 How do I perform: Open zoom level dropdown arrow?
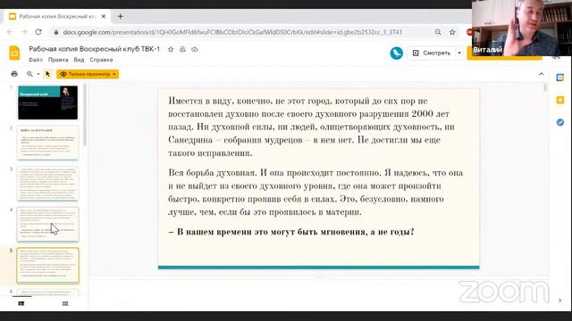tap(38, 74)
